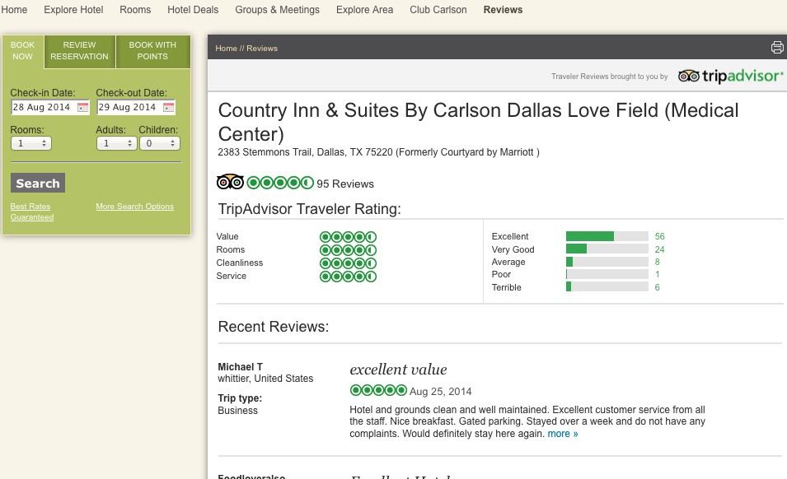
Task: Click the Recent Reviews heading
Action: coord(274,327)
